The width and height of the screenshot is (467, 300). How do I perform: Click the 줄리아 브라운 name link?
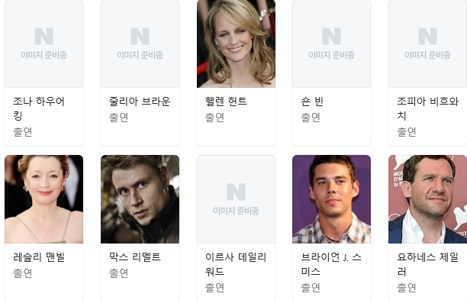click(140, 102)
